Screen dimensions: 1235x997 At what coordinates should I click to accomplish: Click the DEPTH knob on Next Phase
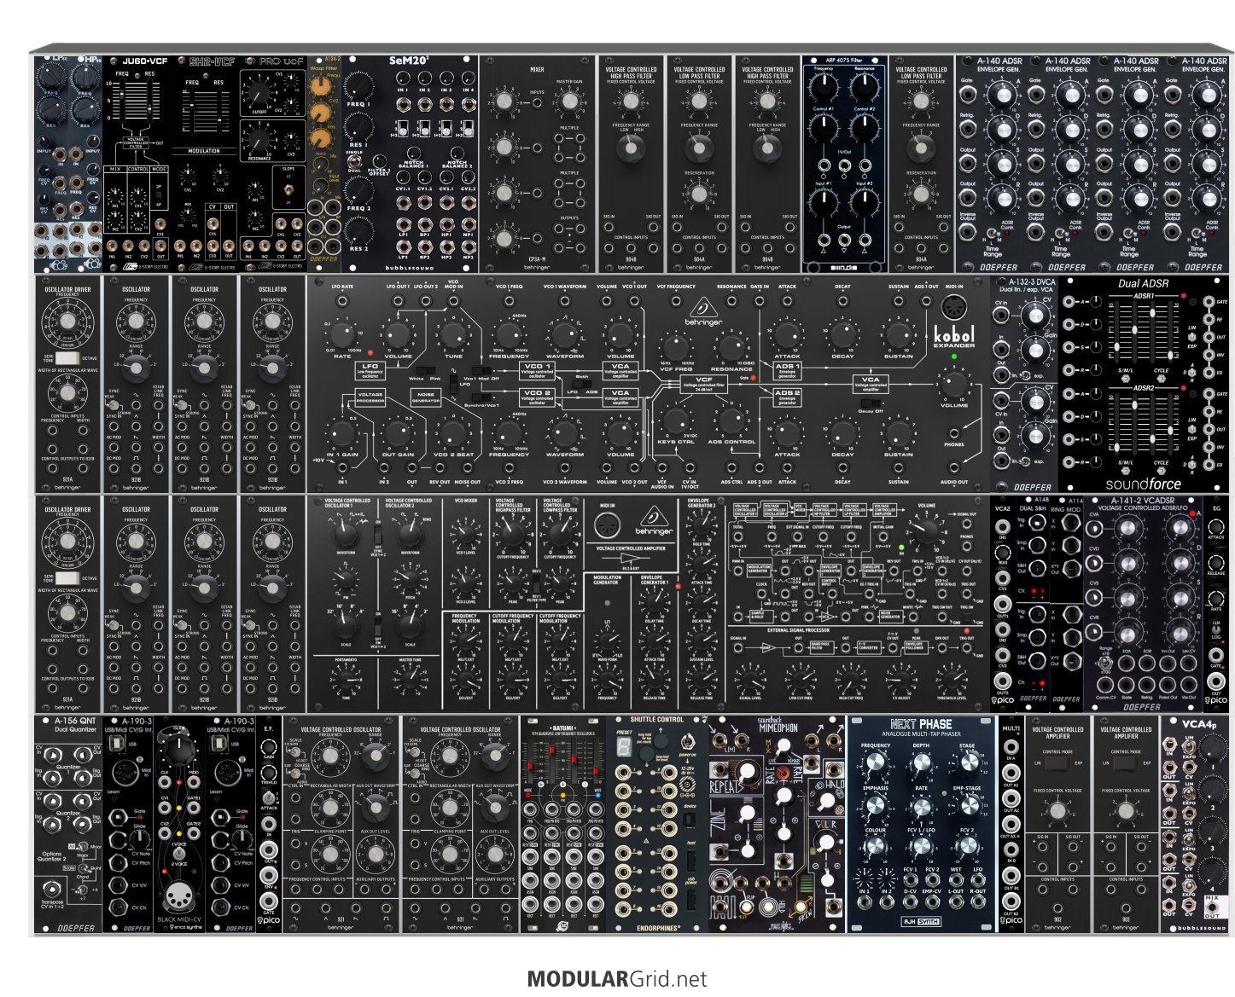coord(922,762)
